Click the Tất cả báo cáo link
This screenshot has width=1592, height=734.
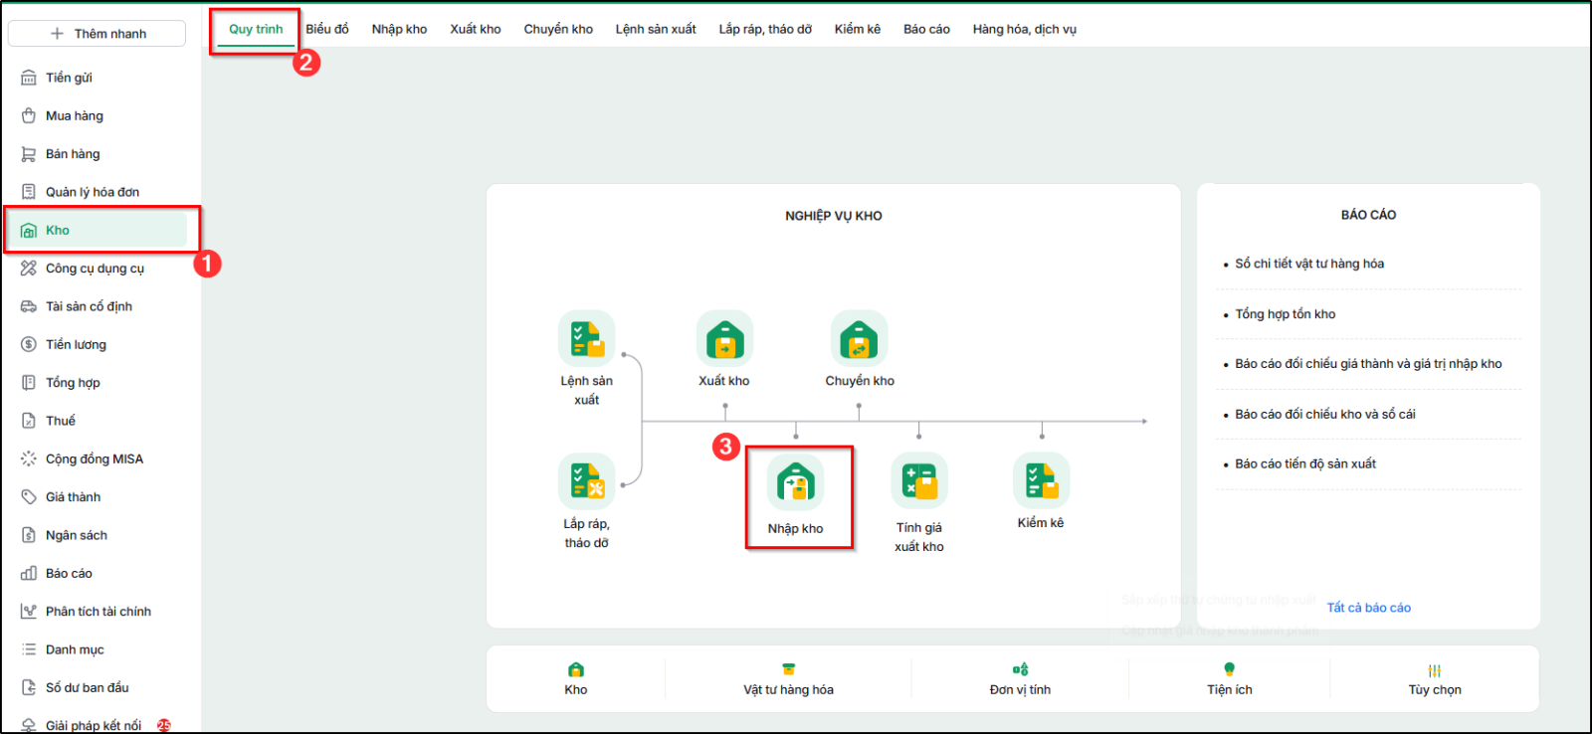pos(1369,608)
